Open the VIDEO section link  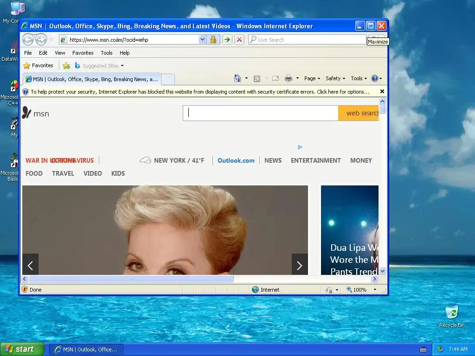point(93,173)
